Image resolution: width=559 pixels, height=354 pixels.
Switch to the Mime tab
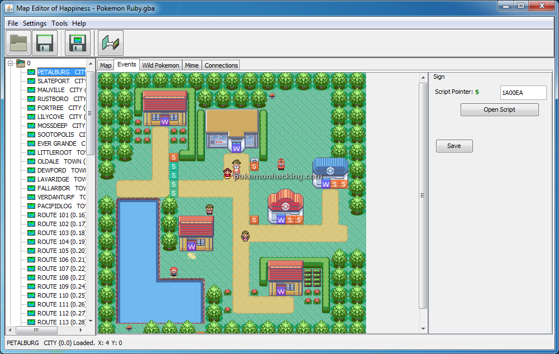[192, 65]
